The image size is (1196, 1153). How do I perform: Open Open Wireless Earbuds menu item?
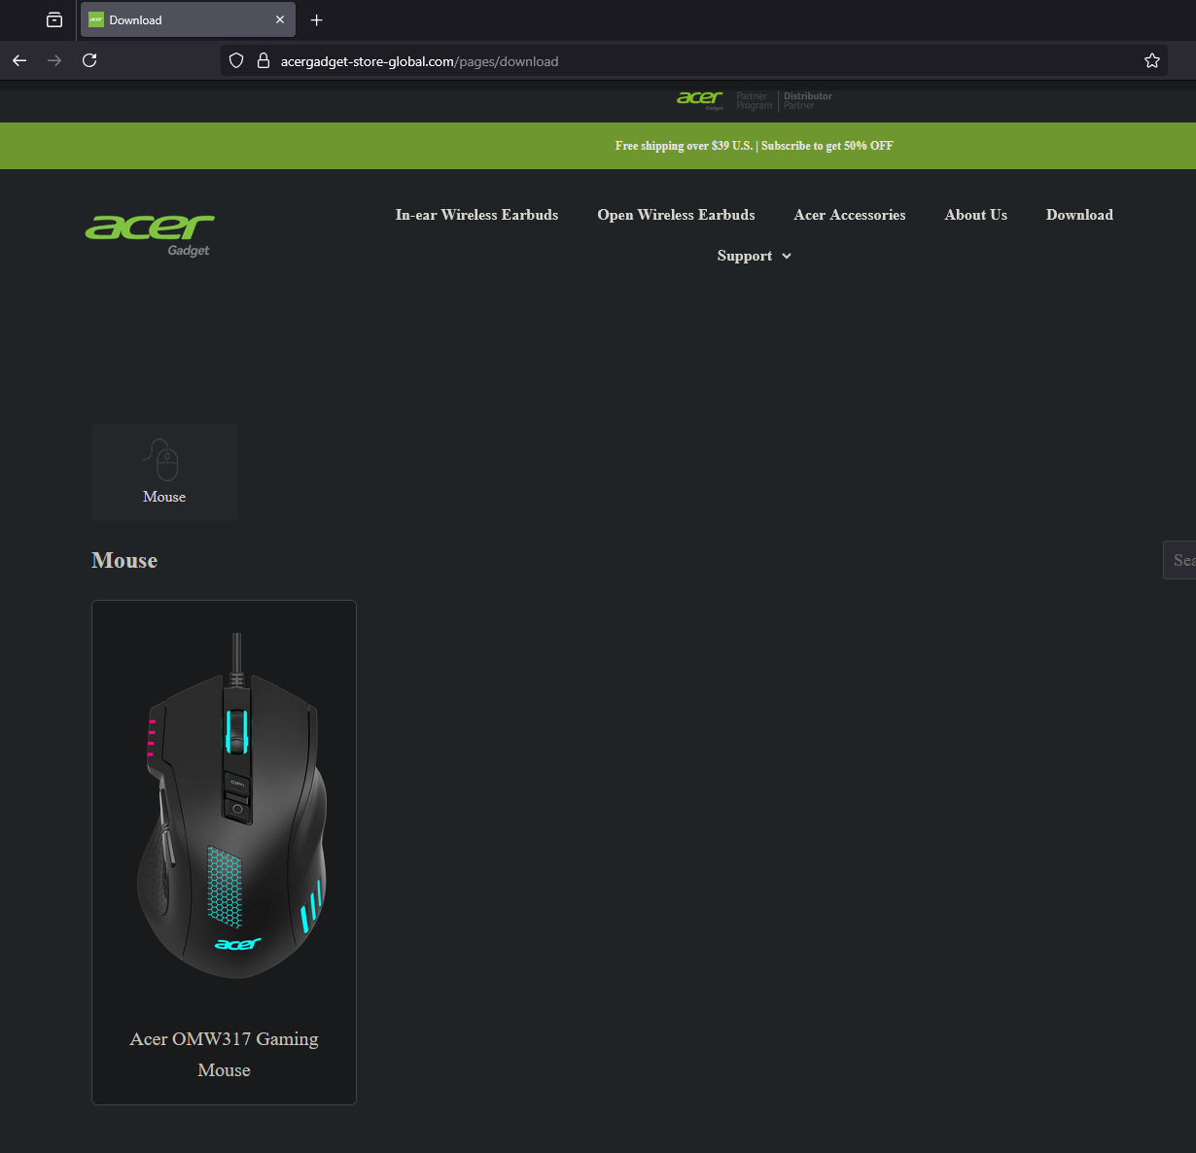coord(676,215)
